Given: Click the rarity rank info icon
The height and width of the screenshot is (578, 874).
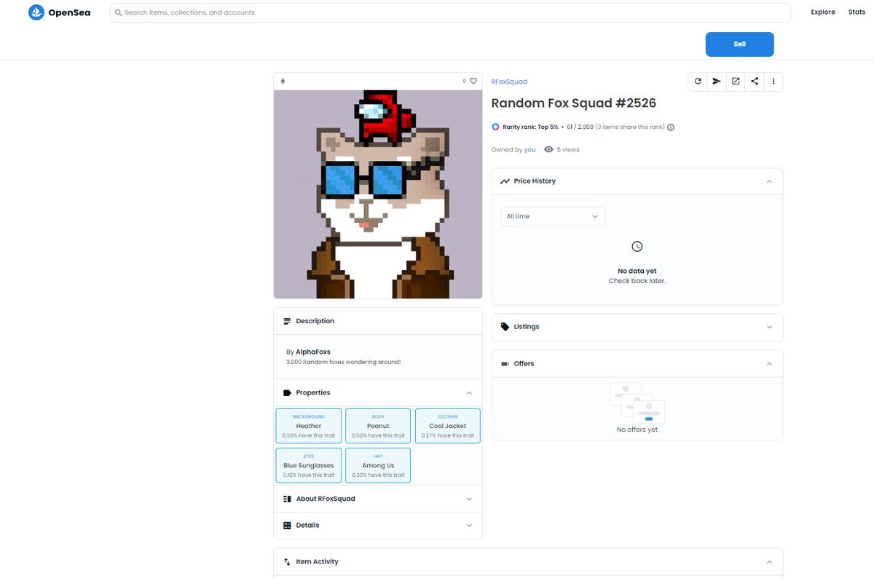Looking at the screenshot, I should (x=671, y=127).
